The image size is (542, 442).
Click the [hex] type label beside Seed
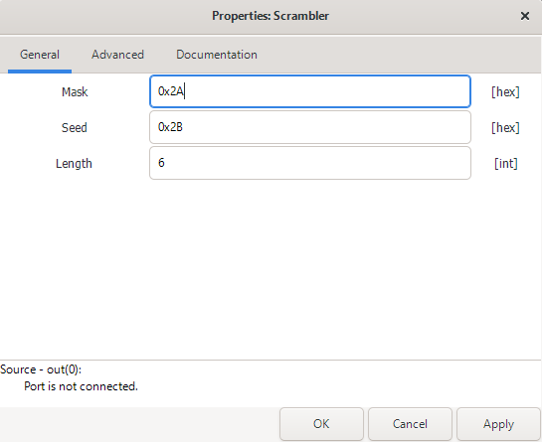click(x=505, y=128)
